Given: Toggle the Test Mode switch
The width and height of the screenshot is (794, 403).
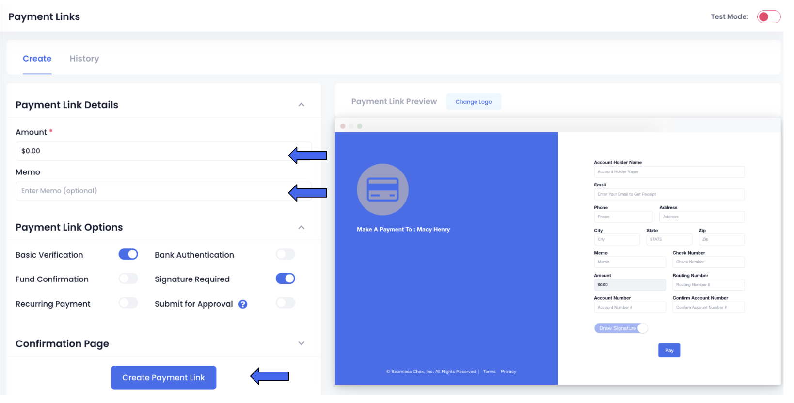Looking at the screenshot, I should tap(769, 17).
